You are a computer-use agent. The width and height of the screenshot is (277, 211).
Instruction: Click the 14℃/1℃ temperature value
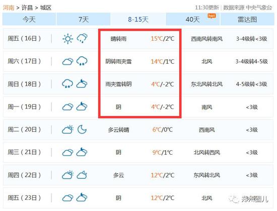pos(163,61)
